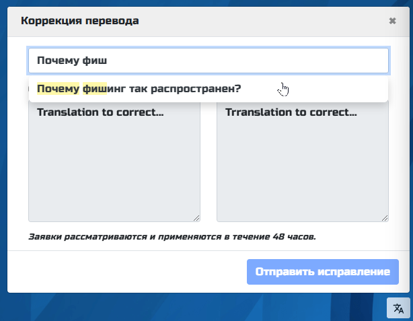Open the language translate icon
This screenshot has height=321, width=413.
398,308
